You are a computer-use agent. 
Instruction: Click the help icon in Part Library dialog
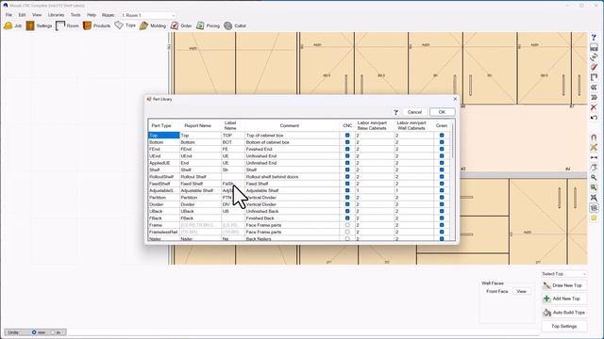point(395,112)
